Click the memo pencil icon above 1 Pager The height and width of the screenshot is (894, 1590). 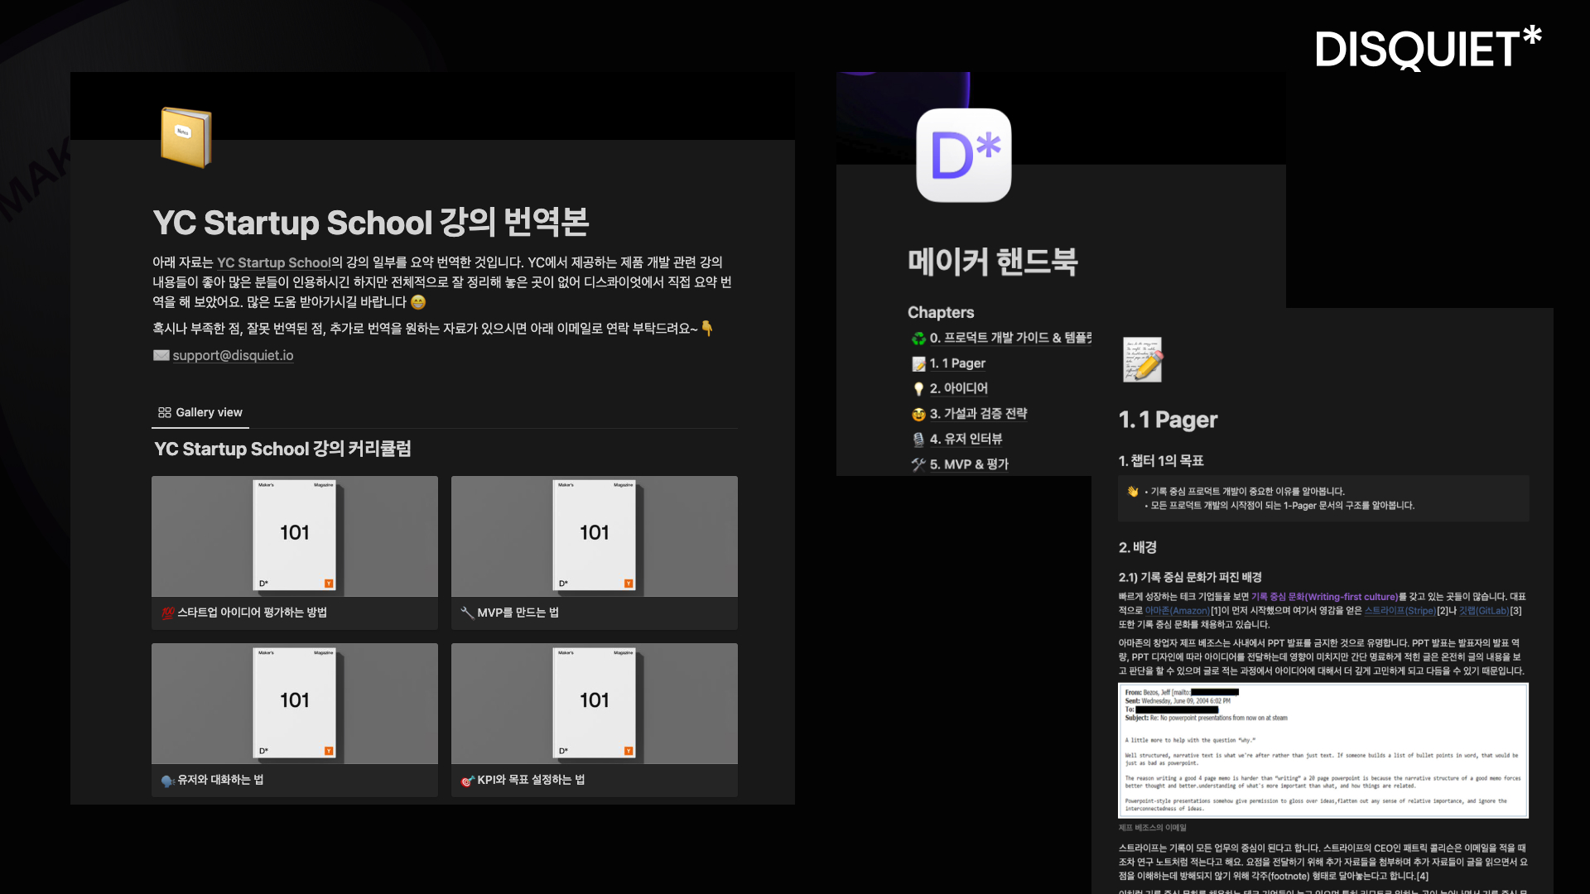(x=1143, y=359)
